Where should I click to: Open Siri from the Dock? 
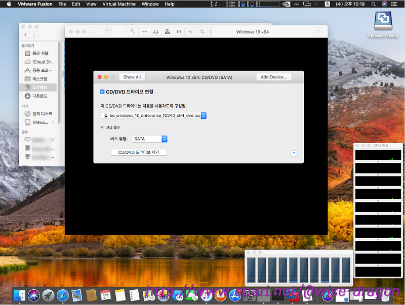(34, 295)
